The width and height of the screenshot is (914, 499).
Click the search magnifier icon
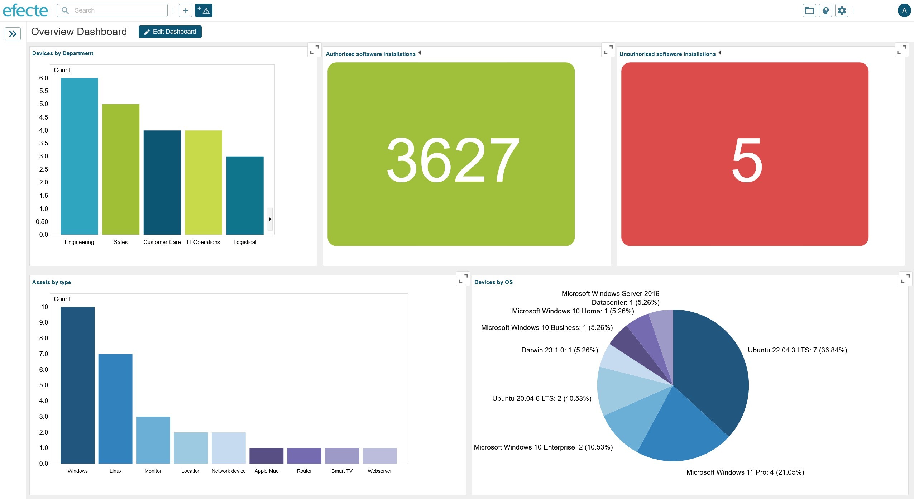click(65, 10)
